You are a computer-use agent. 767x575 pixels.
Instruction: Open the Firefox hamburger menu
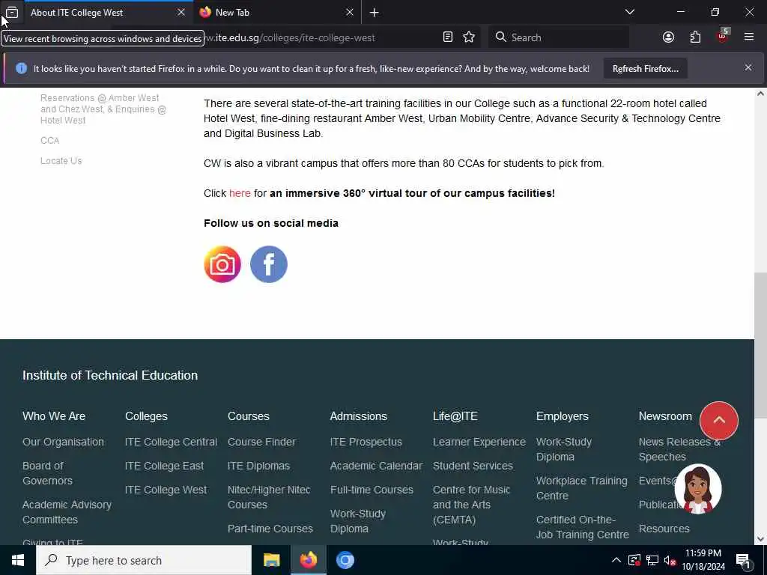[749, 37]
